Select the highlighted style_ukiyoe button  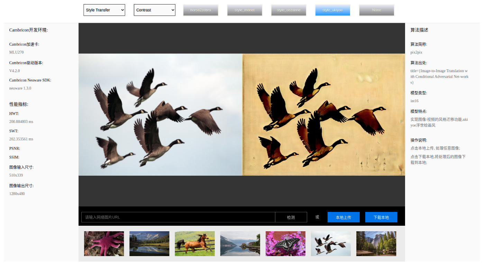click(332, 10)
